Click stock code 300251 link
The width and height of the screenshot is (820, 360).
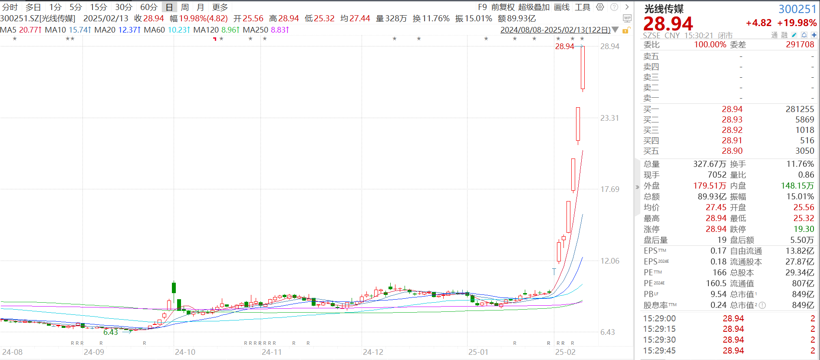click(797, 9)
